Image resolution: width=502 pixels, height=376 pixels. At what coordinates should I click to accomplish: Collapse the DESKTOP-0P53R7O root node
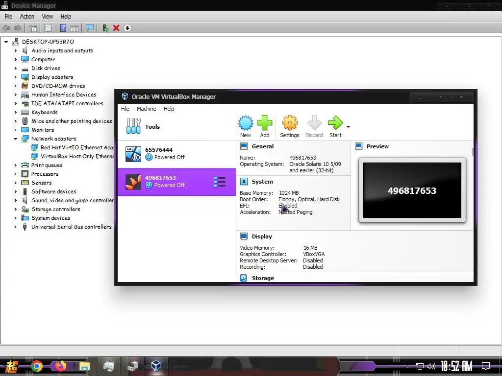pos(6,42)
